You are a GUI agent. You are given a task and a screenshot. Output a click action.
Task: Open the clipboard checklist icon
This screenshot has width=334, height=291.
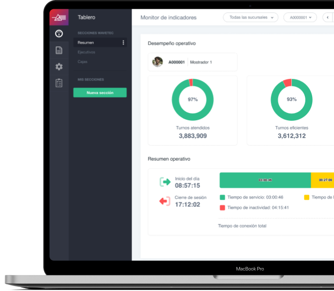click(59, 83)
